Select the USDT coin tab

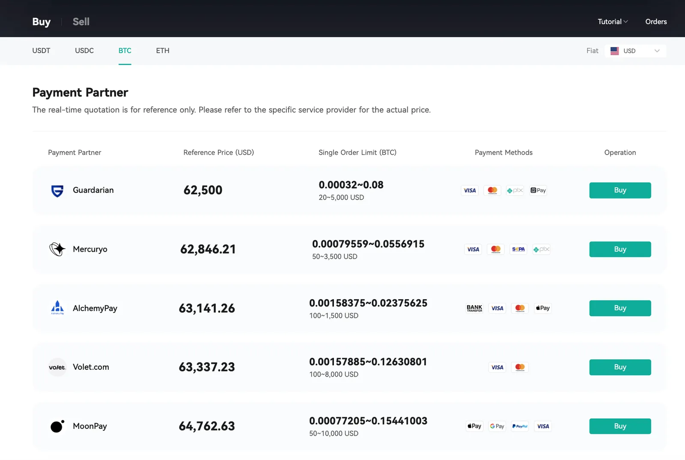[x=41, y=50]
